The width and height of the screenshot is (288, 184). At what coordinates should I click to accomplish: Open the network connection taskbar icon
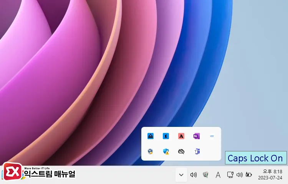[x=230, y=175]
